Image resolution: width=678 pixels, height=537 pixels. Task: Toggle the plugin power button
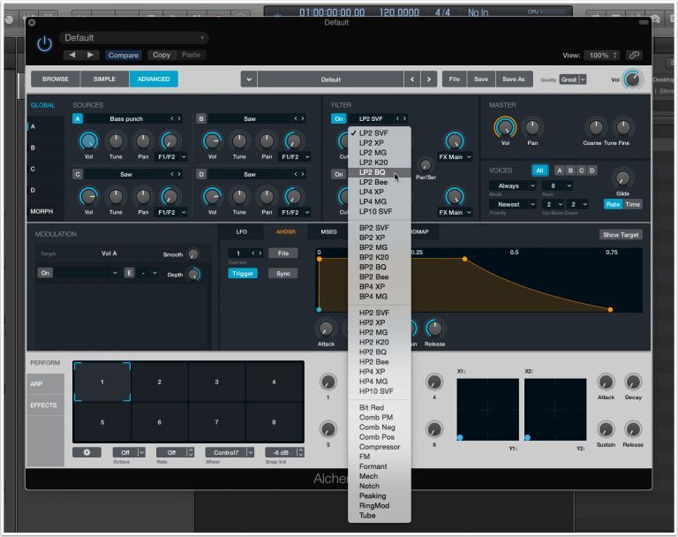(x=44, y=43)
